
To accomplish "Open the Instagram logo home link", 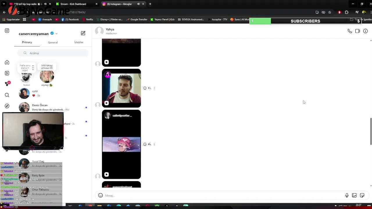I will (7, 31).
